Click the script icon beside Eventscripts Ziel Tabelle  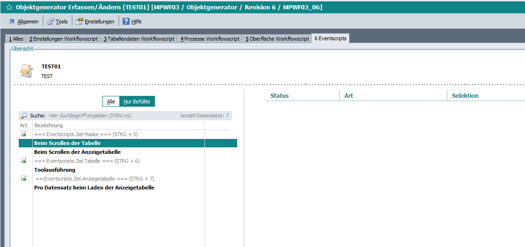23,161
